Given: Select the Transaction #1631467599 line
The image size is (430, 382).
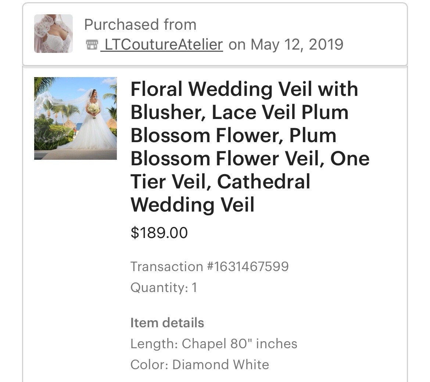Looking at the screenshot, I should click(209, 266).
